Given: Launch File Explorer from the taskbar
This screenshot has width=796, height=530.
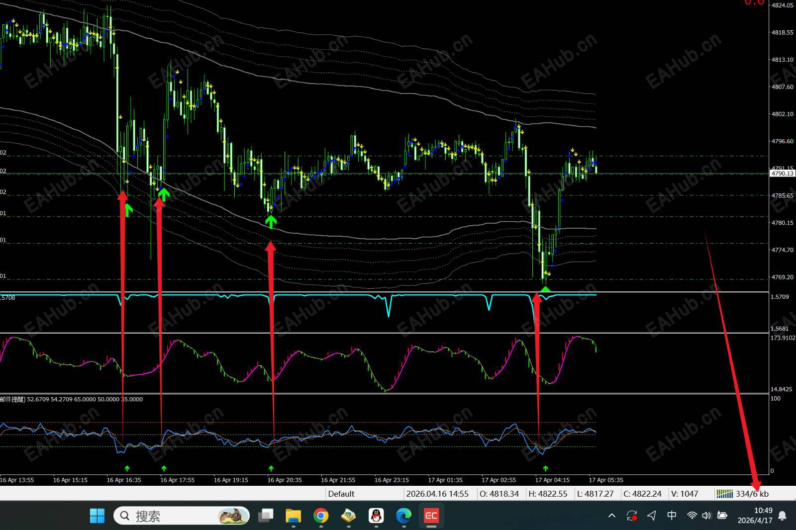Looking at the screenshot, I should click(x=294, y=516).
